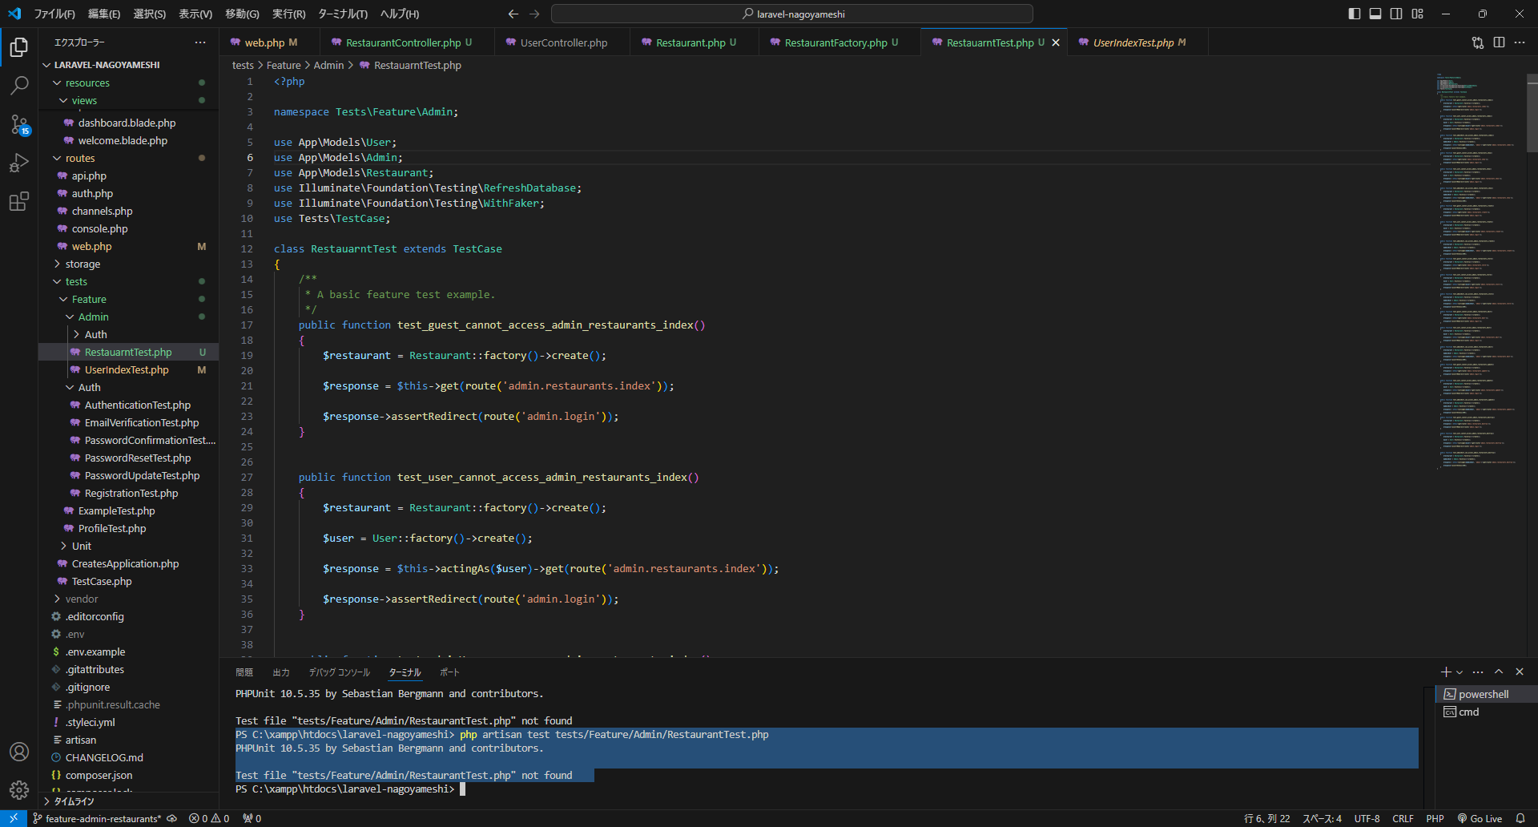Screen dimensions: 1538x827
Task: Open the Search view in activity bar
Action: click(19, 85)
